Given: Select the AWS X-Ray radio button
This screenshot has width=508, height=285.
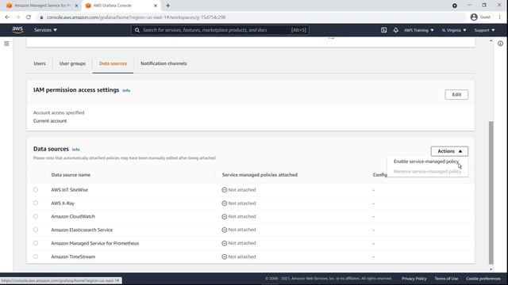Looking at the screenshot, I should (36, 203).
